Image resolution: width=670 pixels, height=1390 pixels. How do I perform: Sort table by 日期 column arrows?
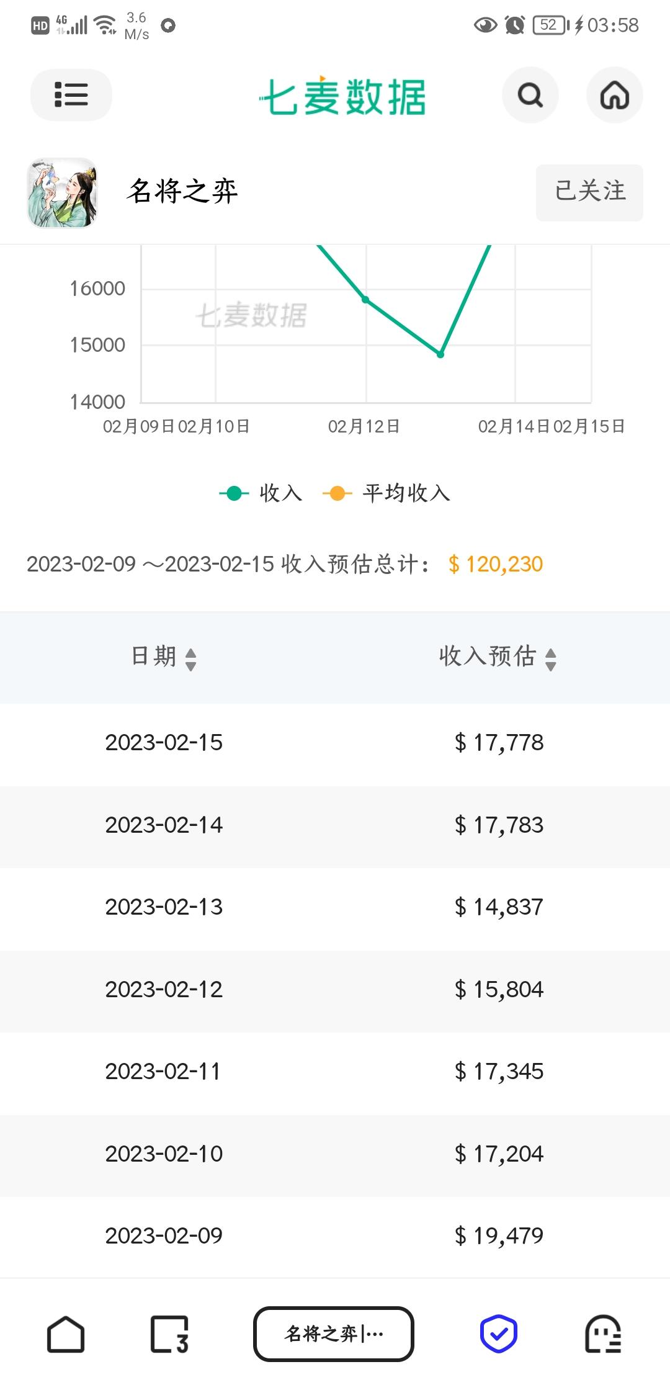pyautogui.click(x=191, y=659)
